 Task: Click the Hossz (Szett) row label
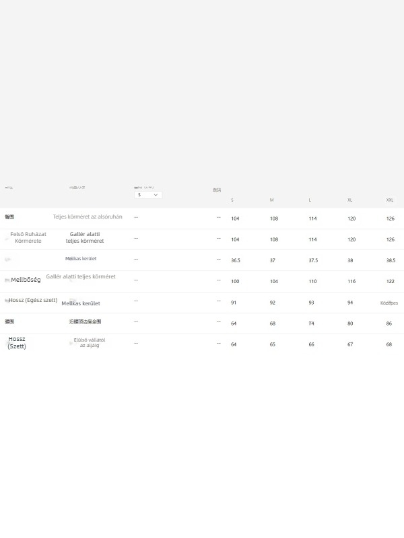tap(17, 343)
